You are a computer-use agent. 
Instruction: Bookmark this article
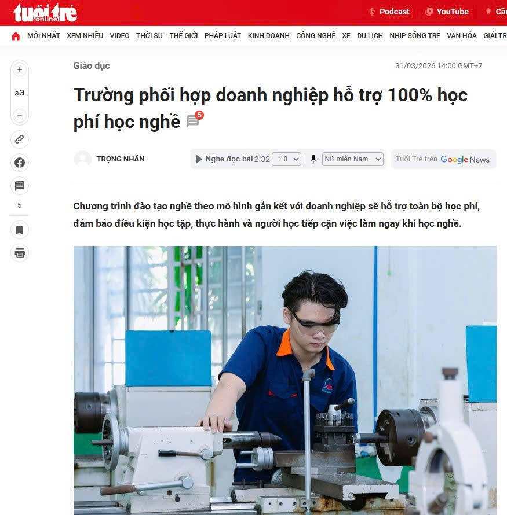(20, 230)
